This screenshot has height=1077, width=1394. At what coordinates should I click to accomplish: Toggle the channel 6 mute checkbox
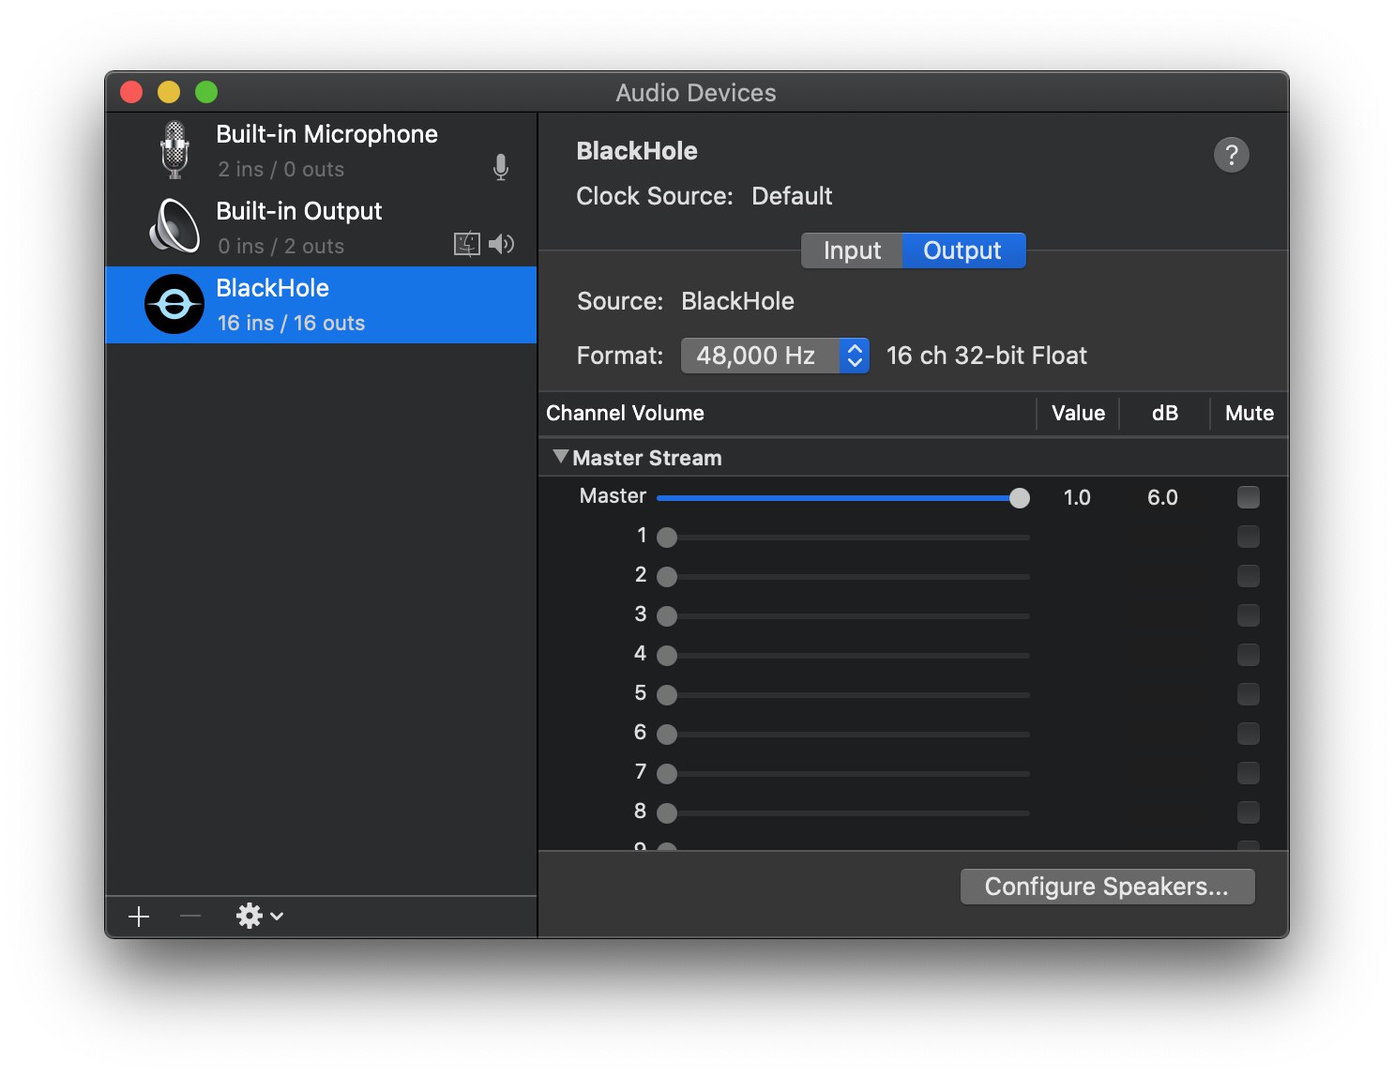1248,734
